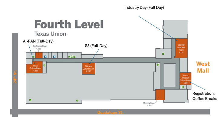218x123 pixels.
Task: Click the elevator icon between wheelchair and stairs icons
Action: pos(72,56)
